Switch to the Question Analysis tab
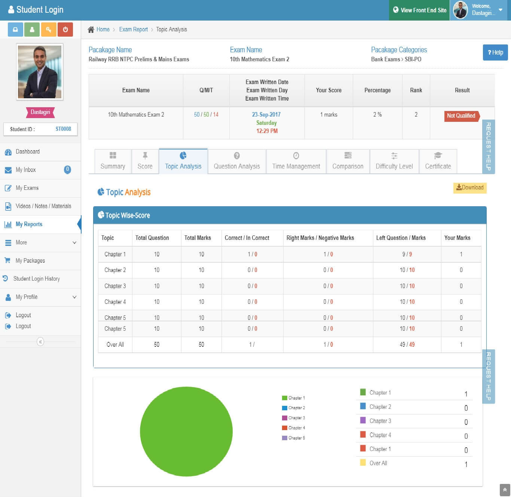Screen dimensions: 511x497 click(x=236, y=161)
